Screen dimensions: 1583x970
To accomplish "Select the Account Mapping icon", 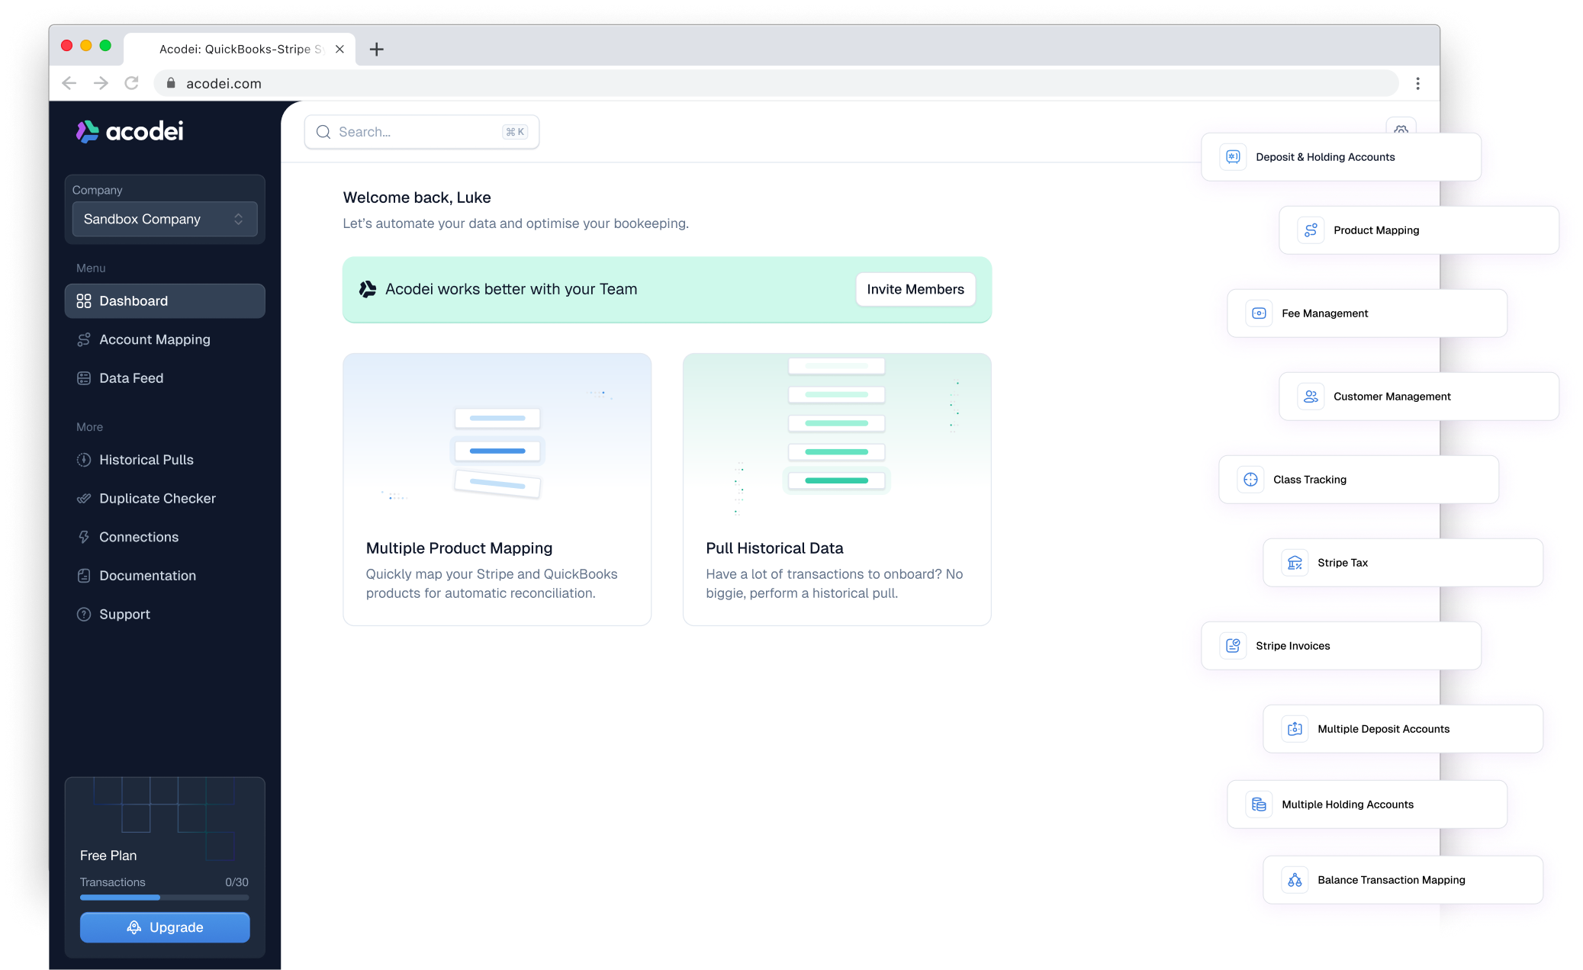I will pos(84,339).
